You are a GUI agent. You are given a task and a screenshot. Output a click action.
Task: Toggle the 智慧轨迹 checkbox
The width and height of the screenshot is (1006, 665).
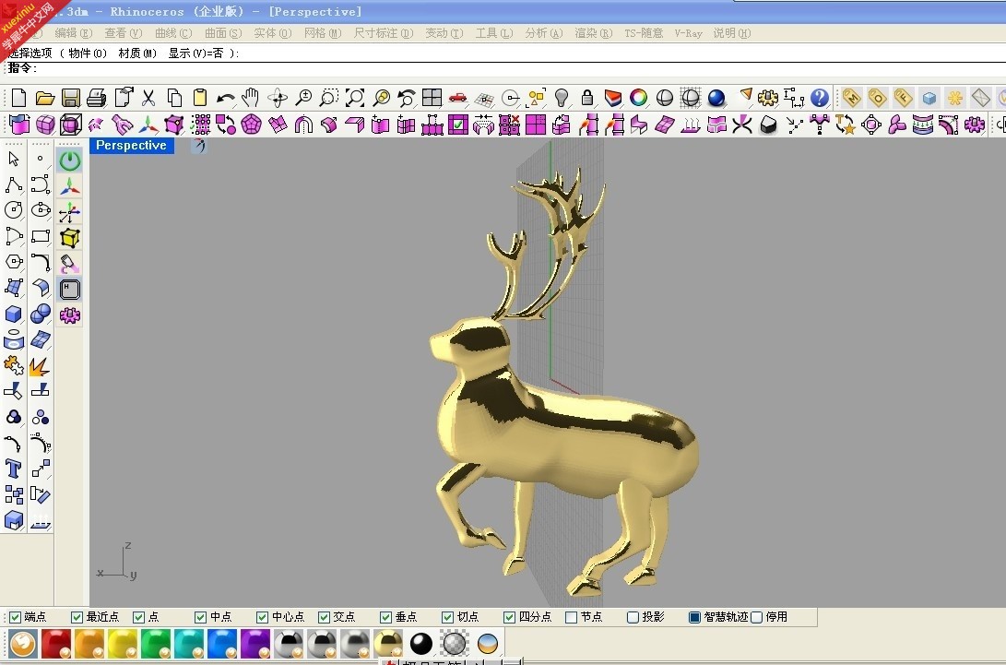point(694,618)
